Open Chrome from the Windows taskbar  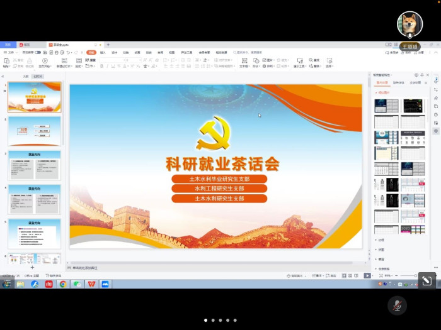pos(63,284)
